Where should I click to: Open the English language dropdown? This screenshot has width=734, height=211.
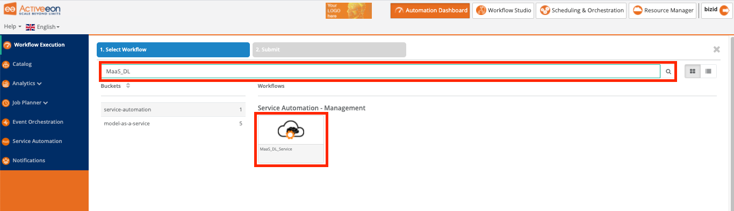coord(48,27)
